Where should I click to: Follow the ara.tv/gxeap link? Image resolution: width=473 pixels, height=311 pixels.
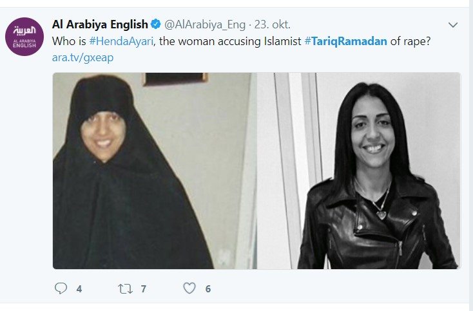tap(82, 57)
